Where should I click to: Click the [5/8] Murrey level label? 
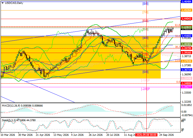145,30
